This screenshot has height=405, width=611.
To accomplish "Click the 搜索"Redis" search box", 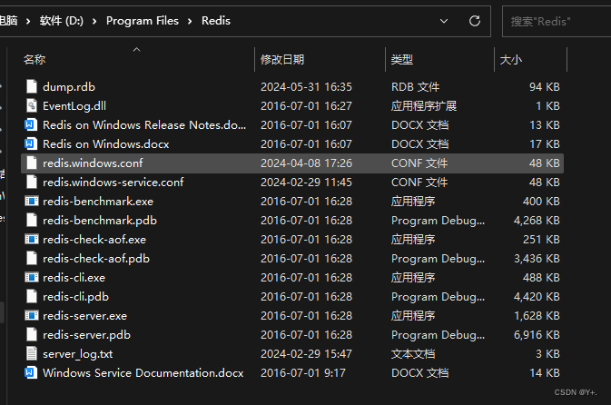I will coord(557,22).
